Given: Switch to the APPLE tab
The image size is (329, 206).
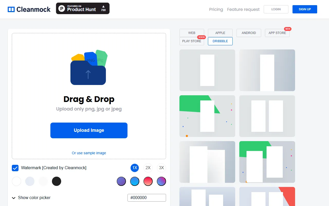Looking at the screenshot, I should pyautogui.click(x=220, y=33).
